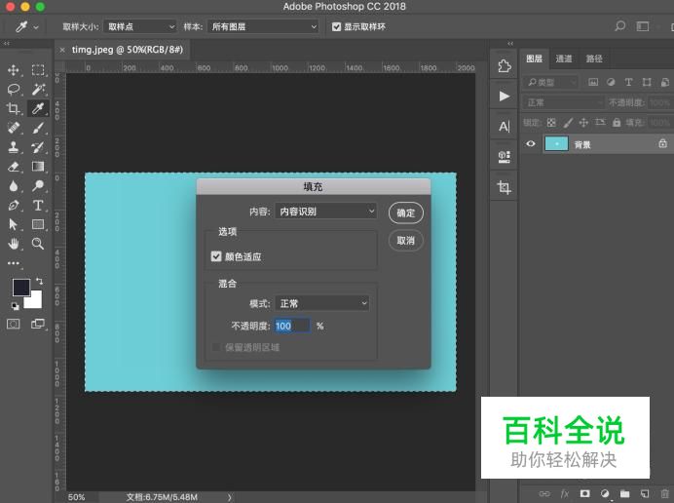This screenshot has width=674, height=503.
Task: Select the Lasso tool
Action: [x=14, y=89]
